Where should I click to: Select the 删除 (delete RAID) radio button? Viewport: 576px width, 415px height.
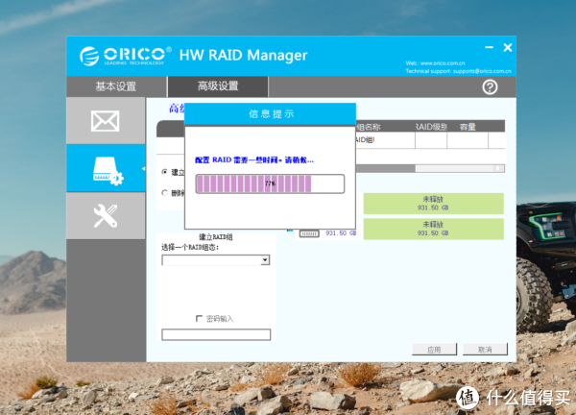(x=163, y=192)
